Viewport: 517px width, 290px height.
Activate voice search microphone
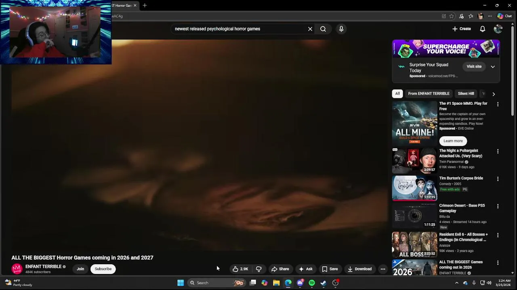point(341,29)
